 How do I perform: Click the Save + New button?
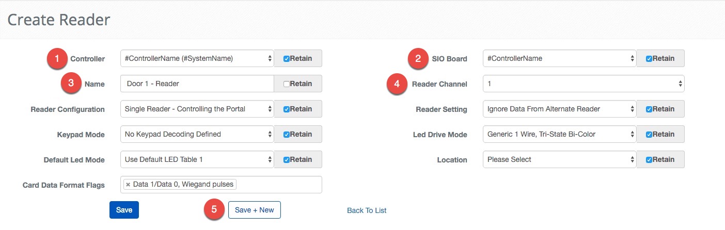coord(254,210)
